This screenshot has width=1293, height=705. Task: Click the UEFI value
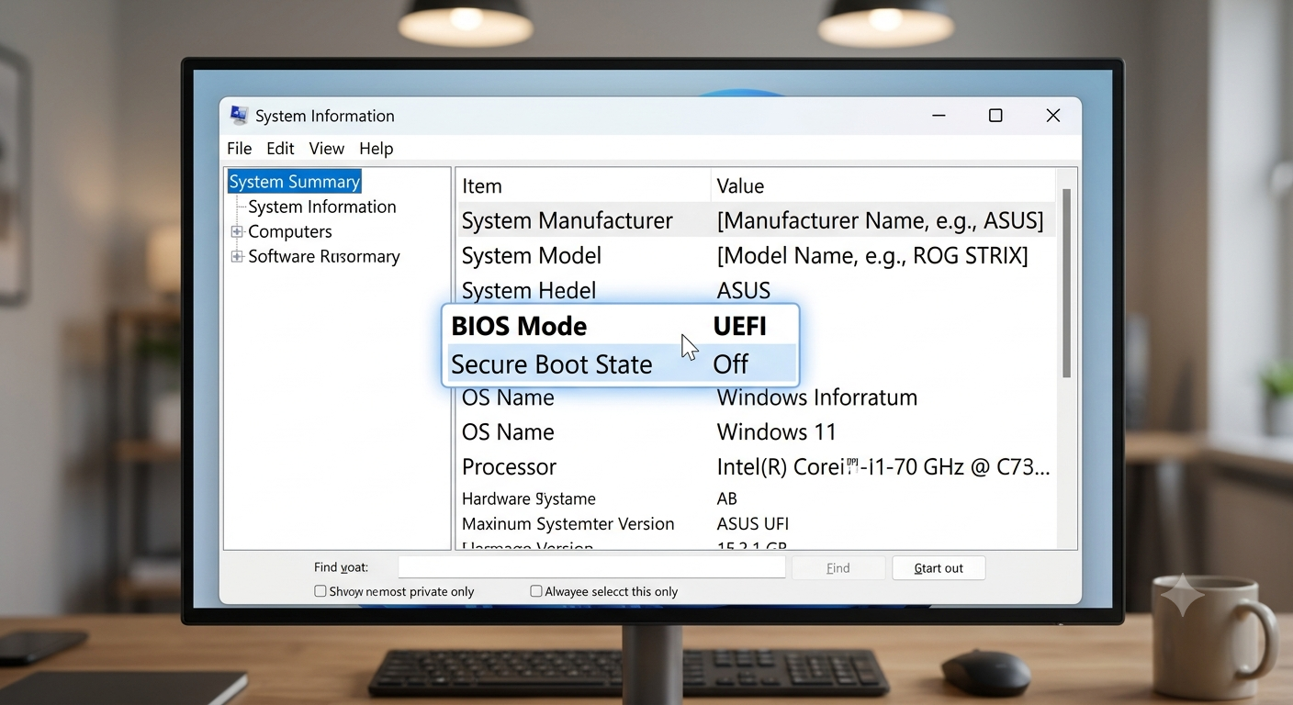739,326
